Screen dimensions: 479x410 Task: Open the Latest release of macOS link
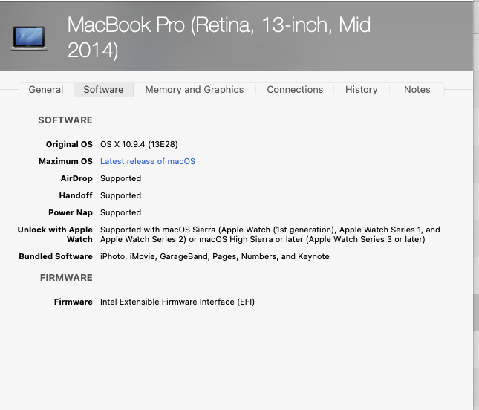tap(148, 161)
